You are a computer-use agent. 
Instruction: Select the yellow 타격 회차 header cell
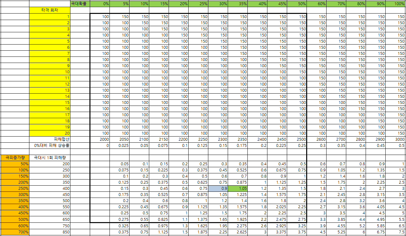click(x=50, y=10)
